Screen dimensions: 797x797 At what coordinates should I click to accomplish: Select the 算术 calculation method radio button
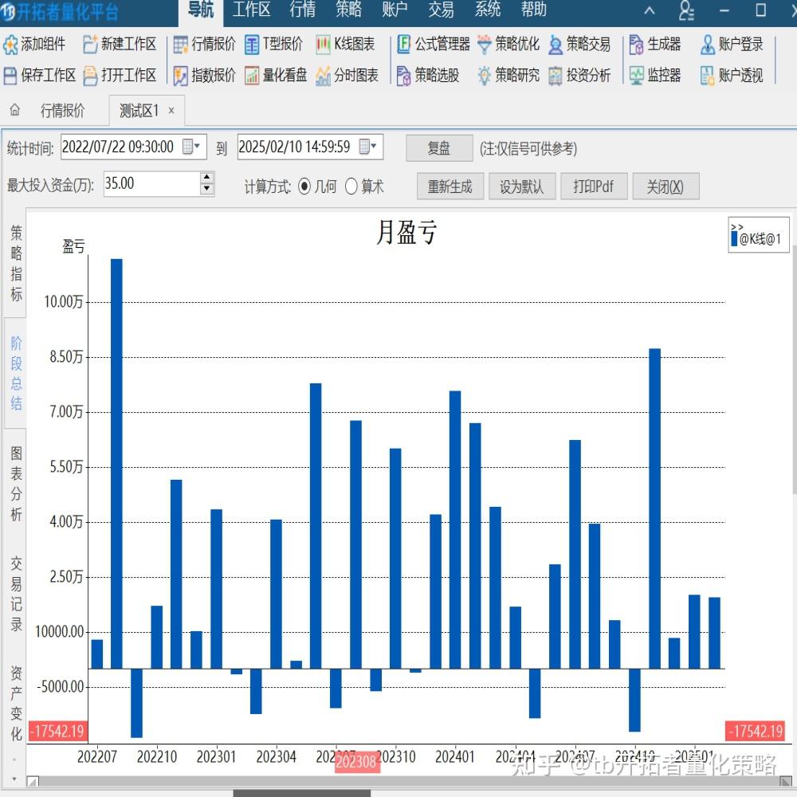coord(351,186)
